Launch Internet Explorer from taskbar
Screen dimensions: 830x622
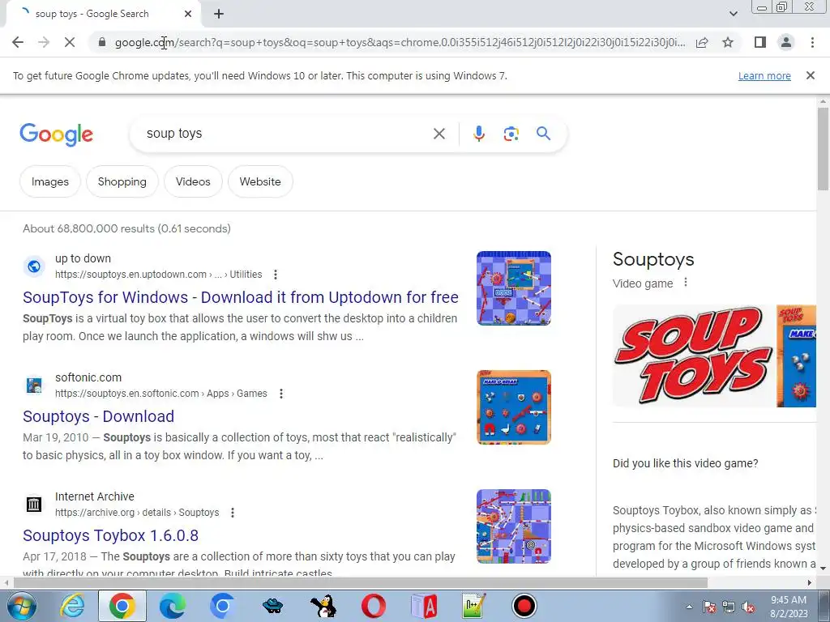click(x=72, y=606)
